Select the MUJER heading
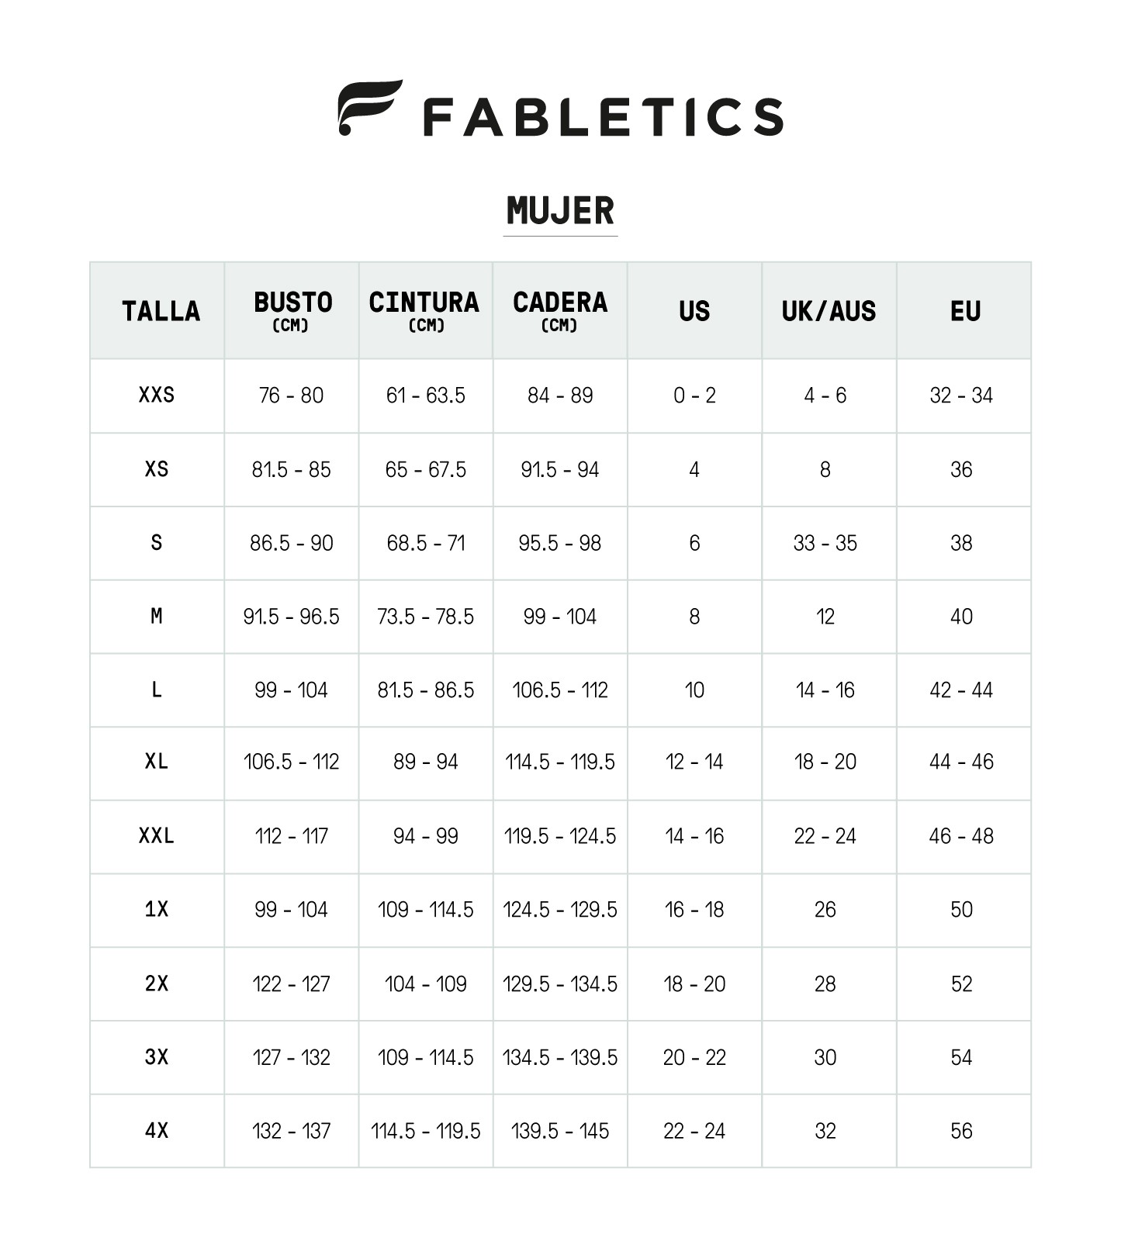Image resolution: width=1121 pixels, height=1241 pixels. tap(560, 211)
